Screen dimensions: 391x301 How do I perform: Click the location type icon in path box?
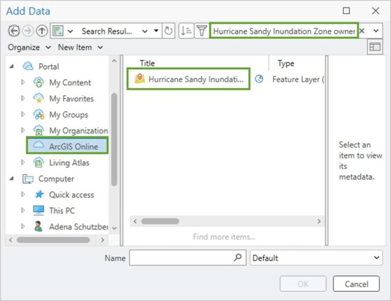(58, 31)
